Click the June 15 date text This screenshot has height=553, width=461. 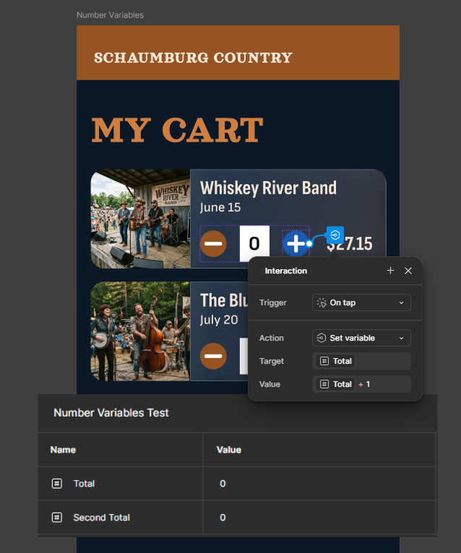(220, 207)
